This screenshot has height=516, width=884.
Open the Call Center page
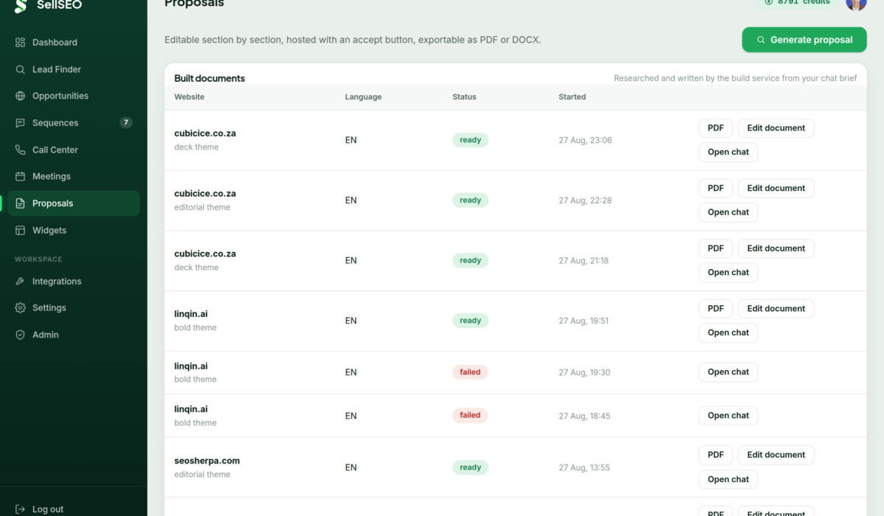(x=74, y=150)
